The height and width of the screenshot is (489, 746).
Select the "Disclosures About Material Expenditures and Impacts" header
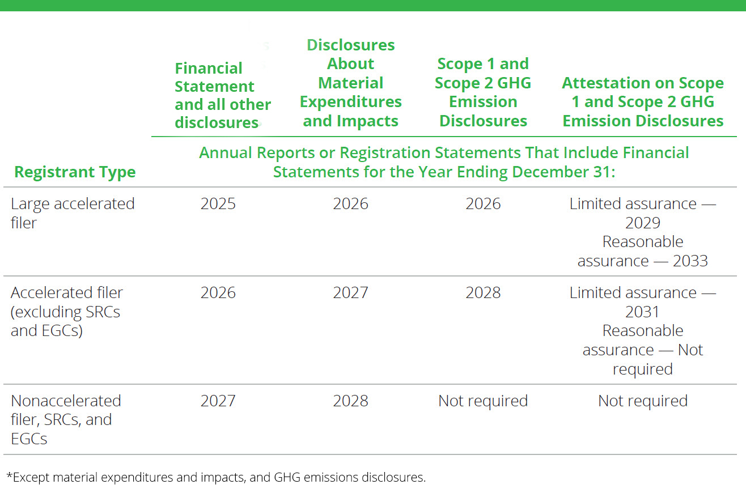[x=350, y=82]
